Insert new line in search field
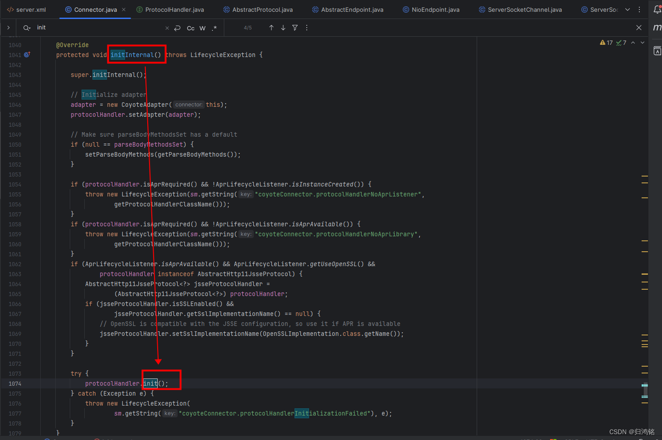 177,28
